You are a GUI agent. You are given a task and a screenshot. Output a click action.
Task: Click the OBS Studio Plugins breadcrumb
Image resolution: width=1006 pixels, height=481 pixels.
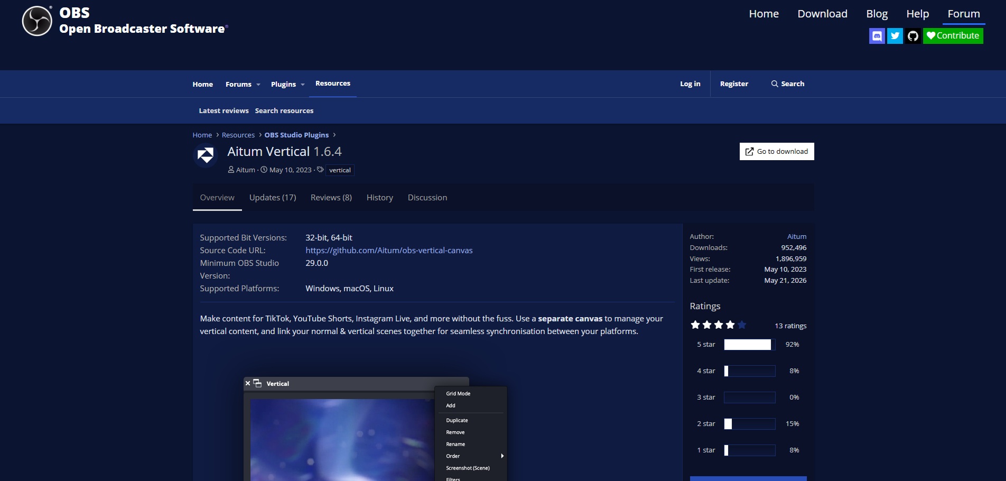point(296,135)
